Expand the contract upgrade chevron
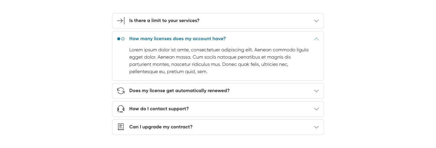Screen dimensions: 436x148 (x=316, y=127)
